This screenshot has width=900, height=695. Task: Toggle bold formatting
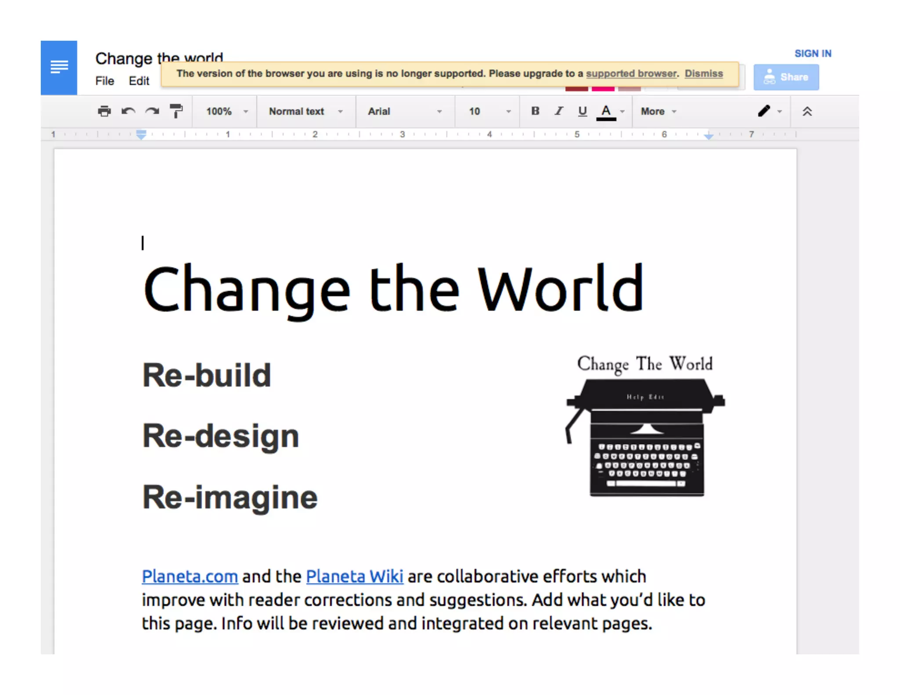535,111
